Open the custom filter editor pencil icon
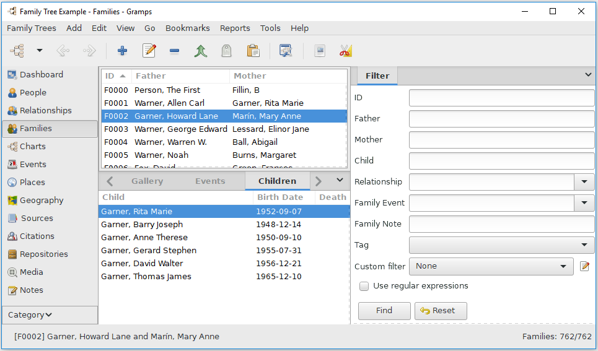The height and width of the screenshot is (351, 598). pyautogui.click(x=584, y=266)
